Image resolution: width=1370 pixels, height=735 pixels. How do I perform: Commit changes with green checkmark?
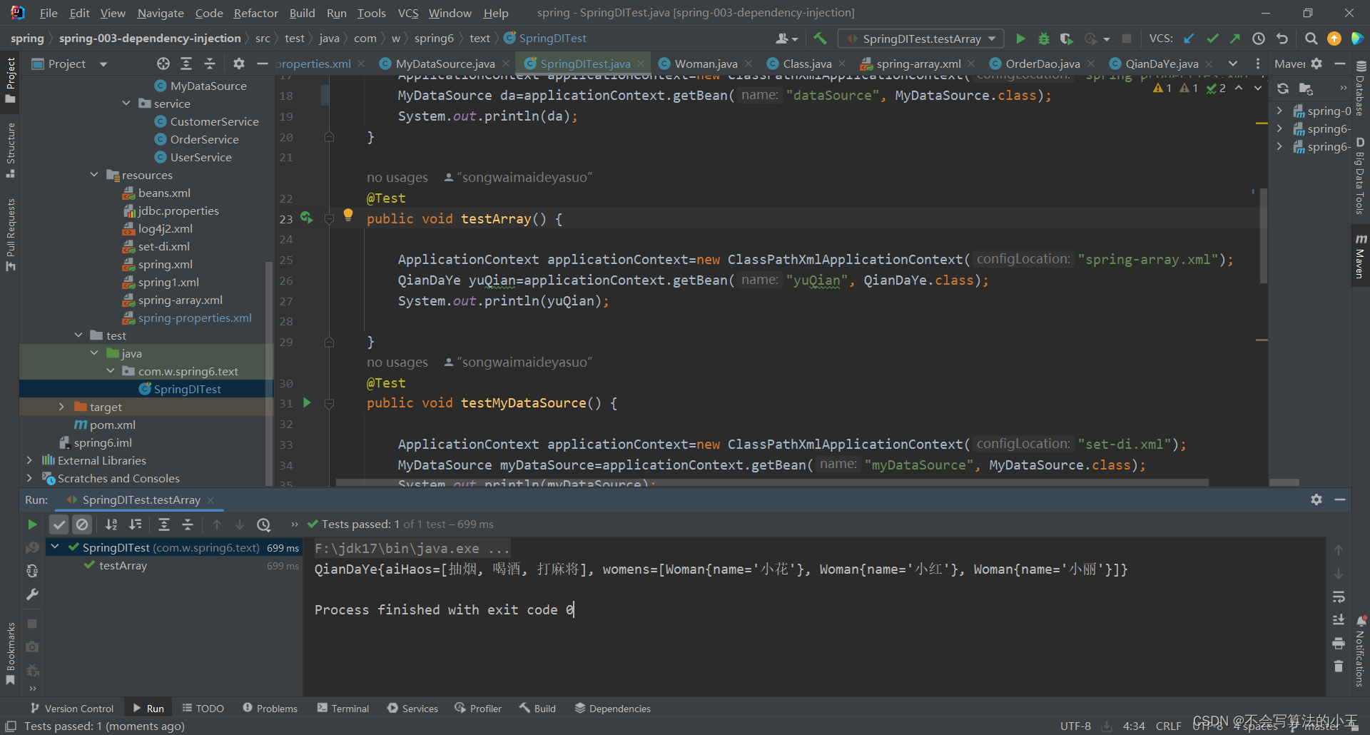pos(1212,39)
